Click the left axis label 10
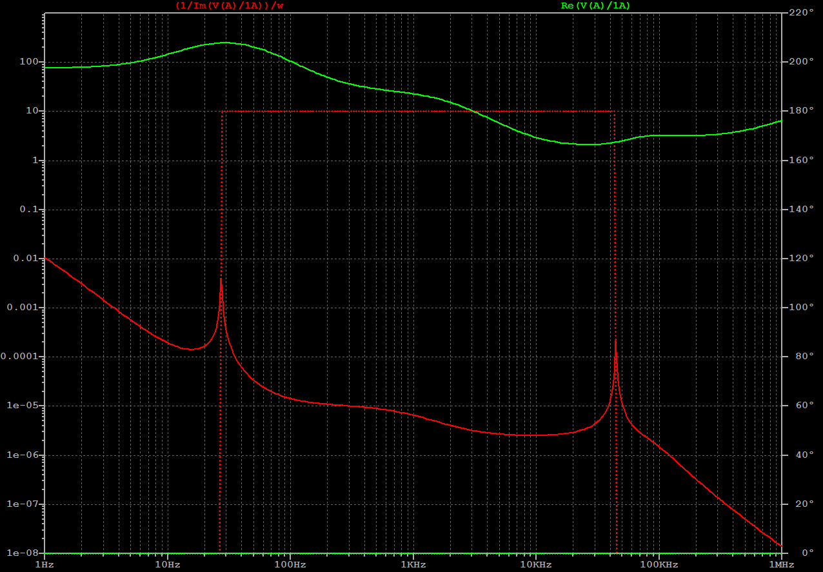 [32, 111]
